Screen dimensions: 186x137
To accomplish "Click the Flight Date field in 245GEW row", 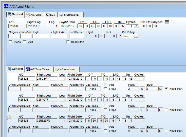I will tap(76, 79).
